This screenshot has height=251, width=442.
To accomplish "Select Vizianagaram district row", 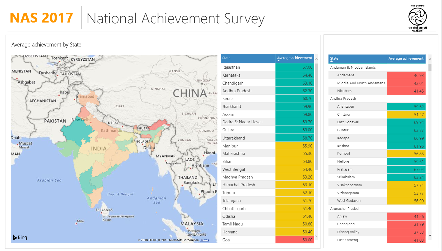I will tap(377, 193).
